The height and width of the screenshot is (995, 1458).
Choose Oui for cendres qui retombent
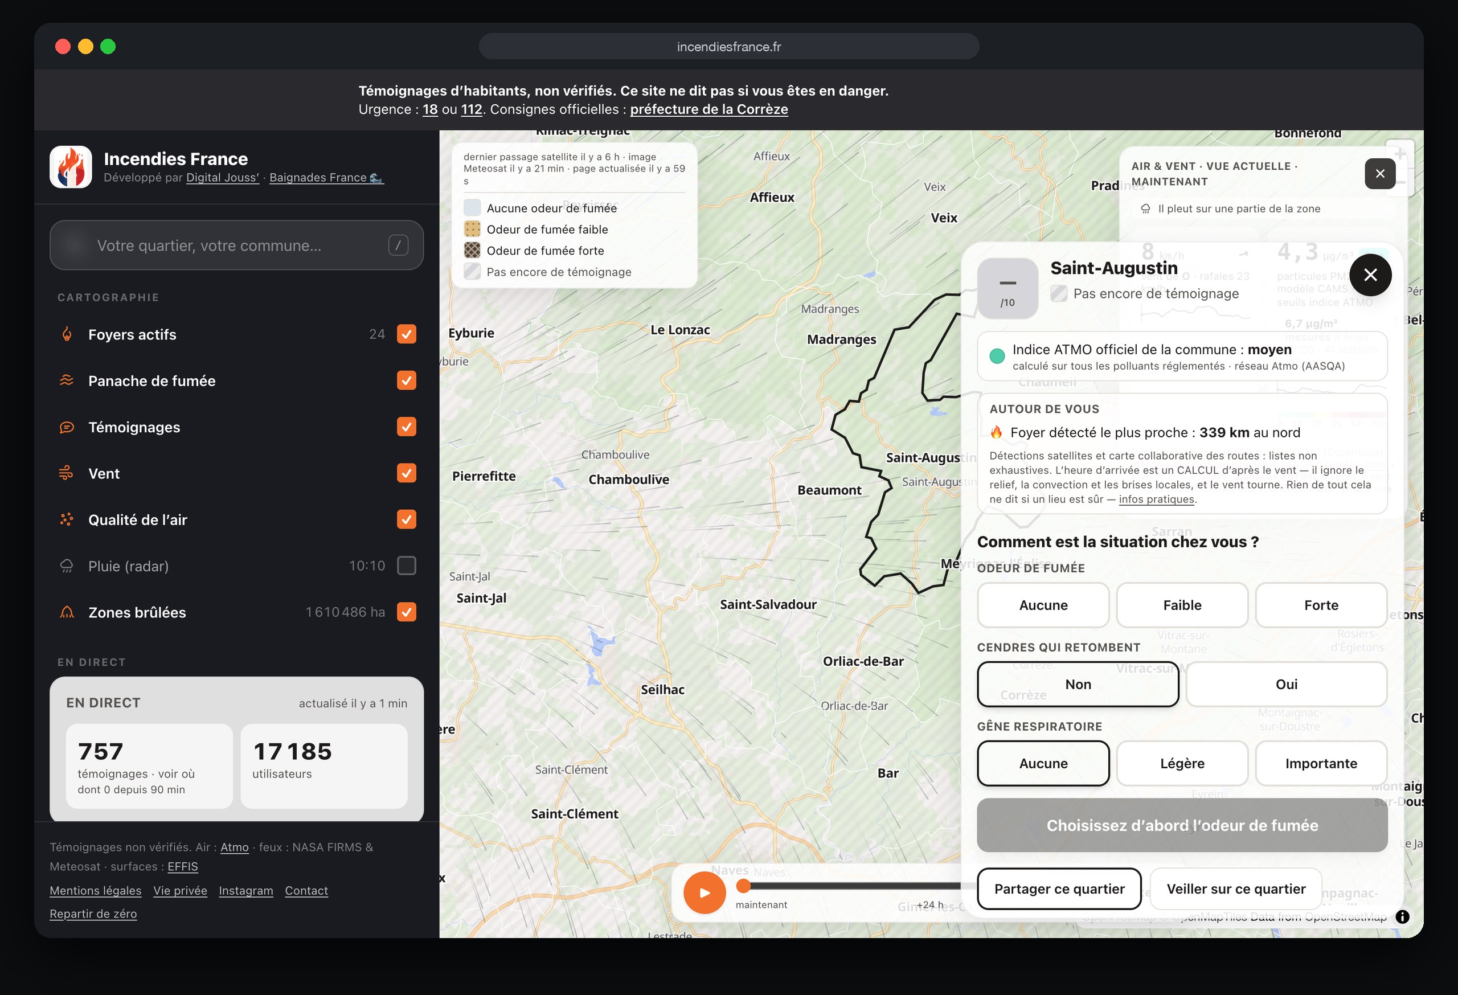coord(1286,685)
